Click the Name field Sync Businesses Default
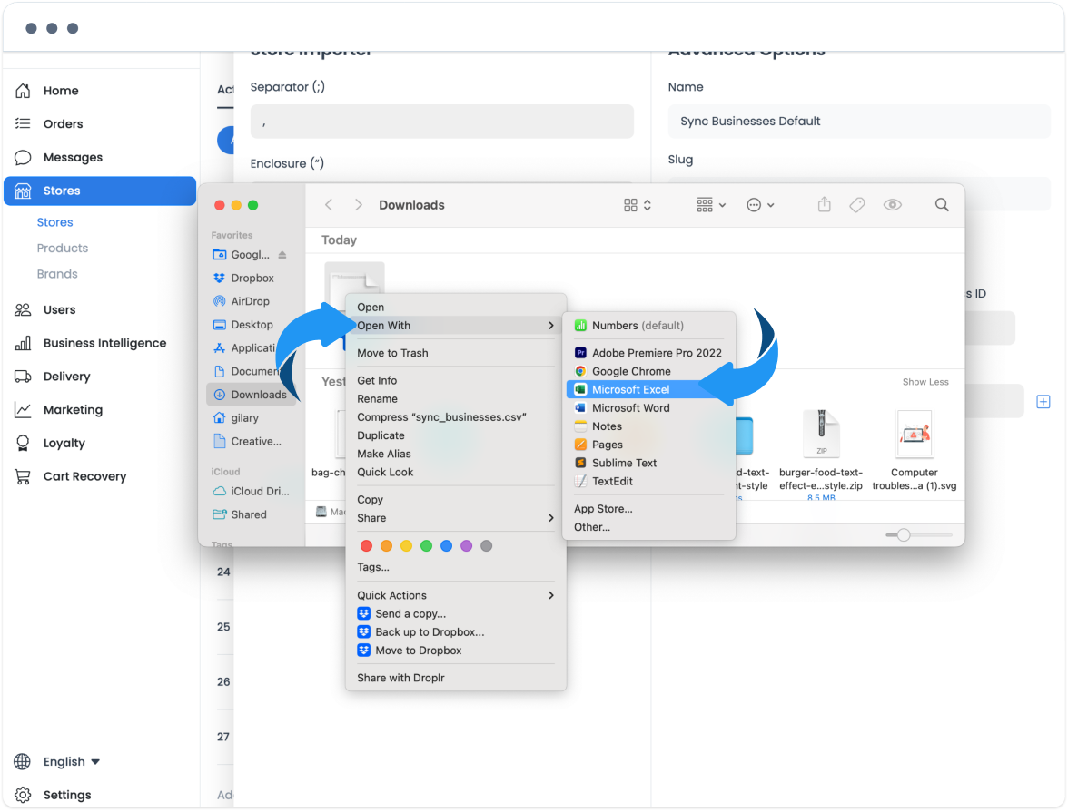1068x812 pixels. coord(859,122)
